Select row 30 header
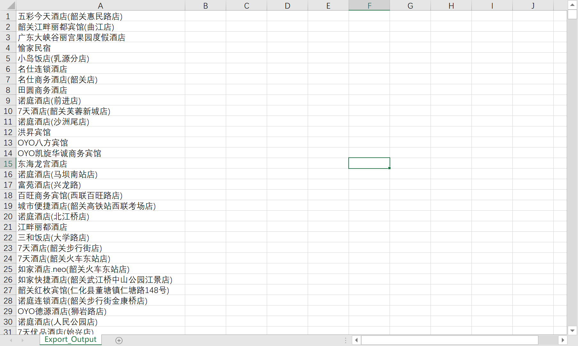 [x=8, y=322]
